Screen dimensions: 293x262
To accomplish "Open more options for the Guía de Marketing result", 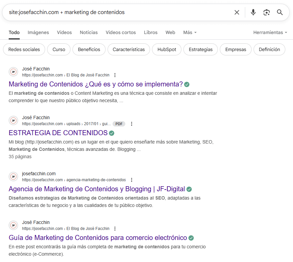I will tap(115, 229).
